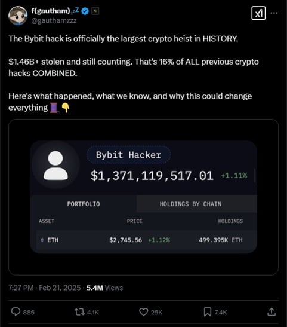Reply using the comment bubble icon
The image size is (287, 327).
pyautogui.click(x=16, y=312)
